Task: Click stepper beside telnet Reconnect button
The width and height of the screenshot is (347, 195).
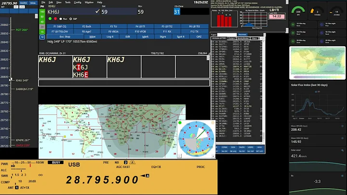Action: 264,35
